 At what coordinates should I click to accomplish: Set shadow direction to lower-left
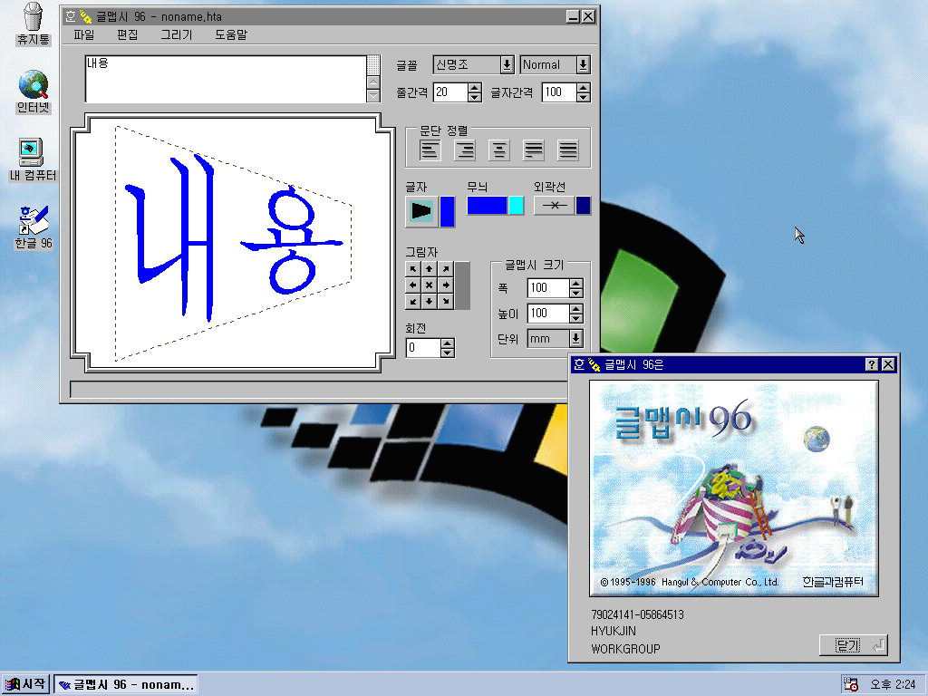(413, 301)
